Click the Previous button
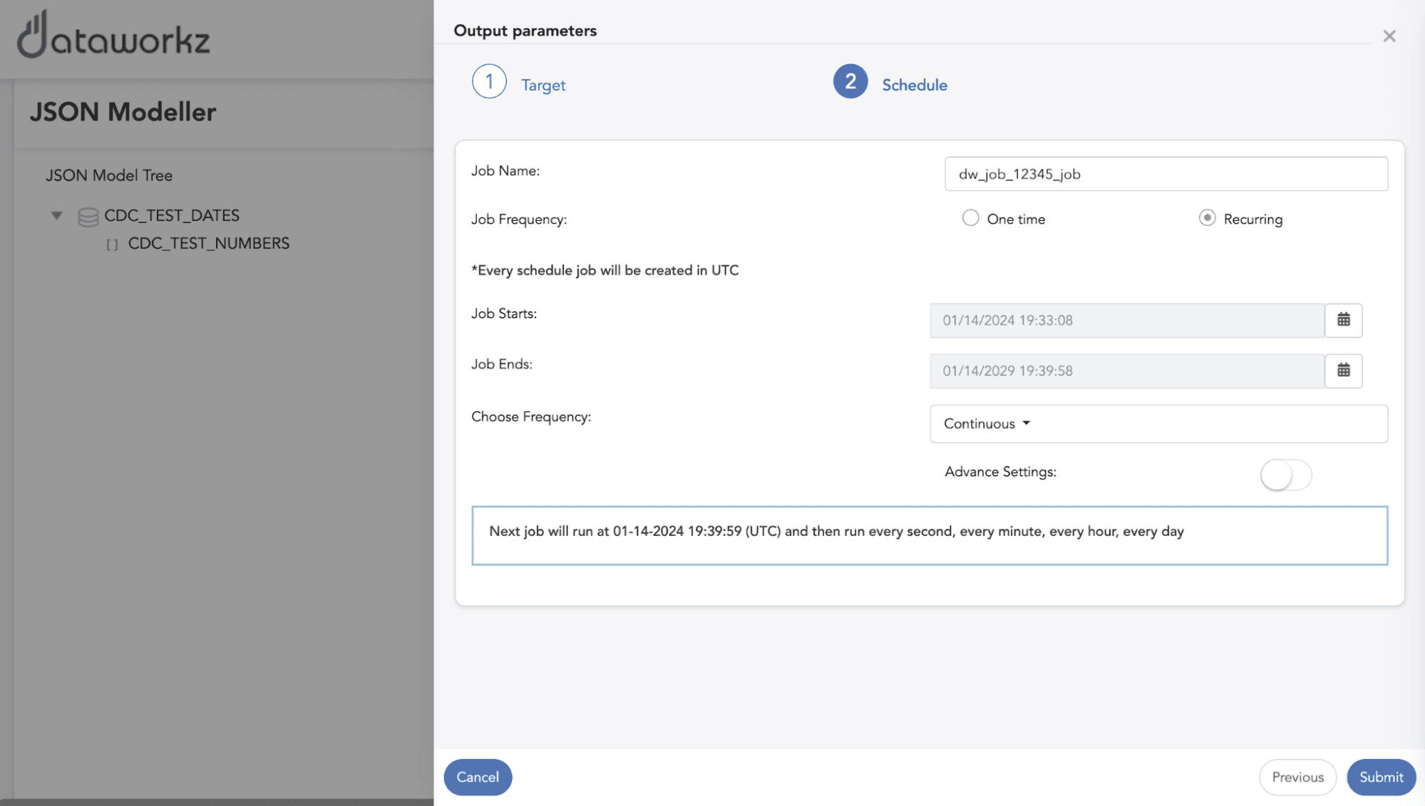 pos(1298,777)
